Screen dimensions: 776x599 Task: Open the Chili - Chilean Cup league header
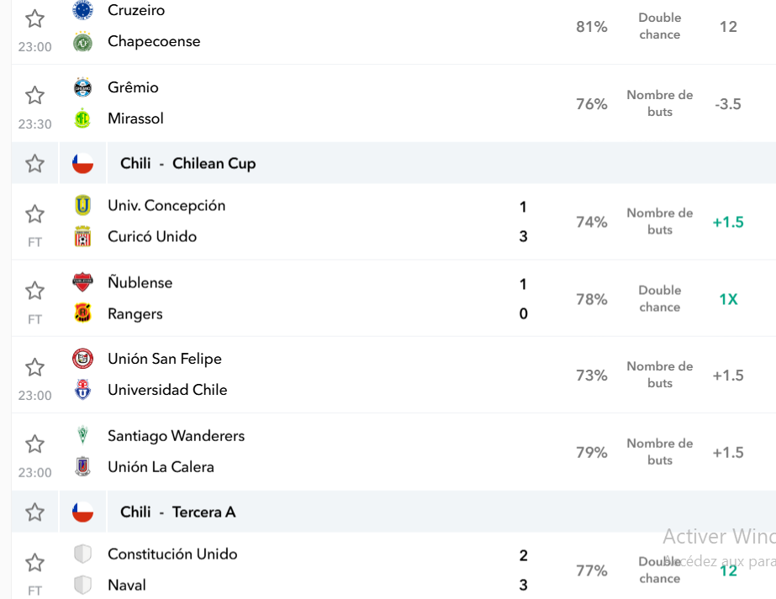[x=188, y=163]
